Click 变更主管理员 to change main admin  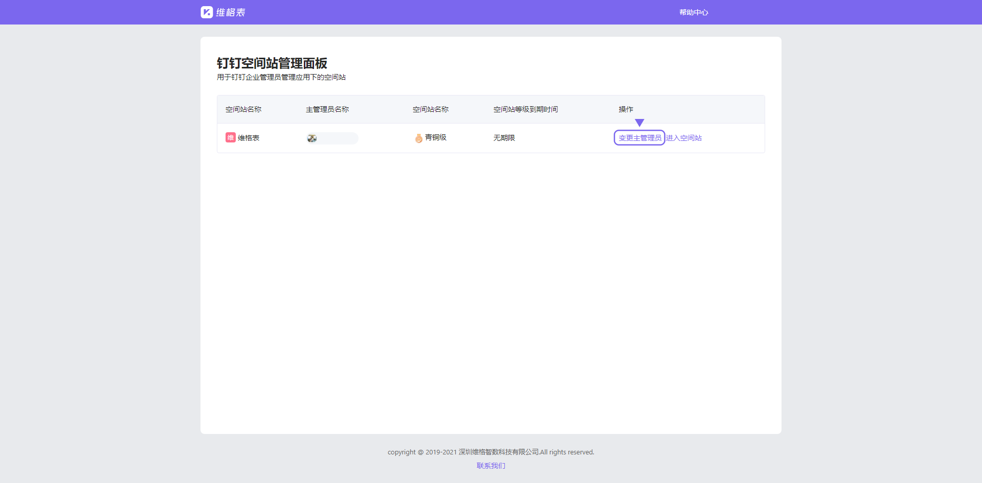click(639, 138)
